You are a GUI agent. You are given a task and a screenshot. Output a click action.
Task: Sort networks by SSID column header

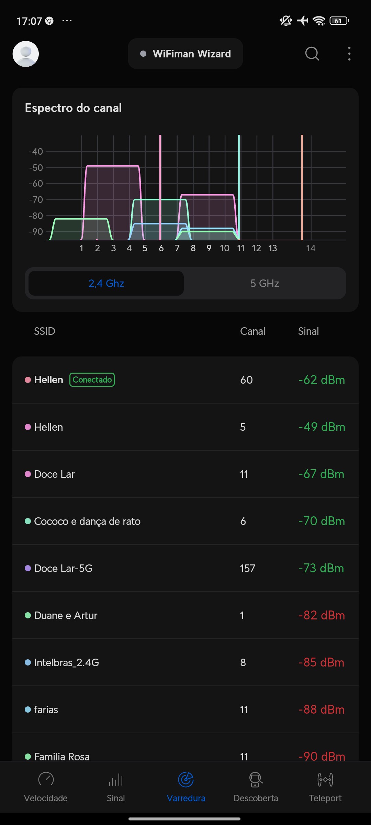click(x=45, y=331)
